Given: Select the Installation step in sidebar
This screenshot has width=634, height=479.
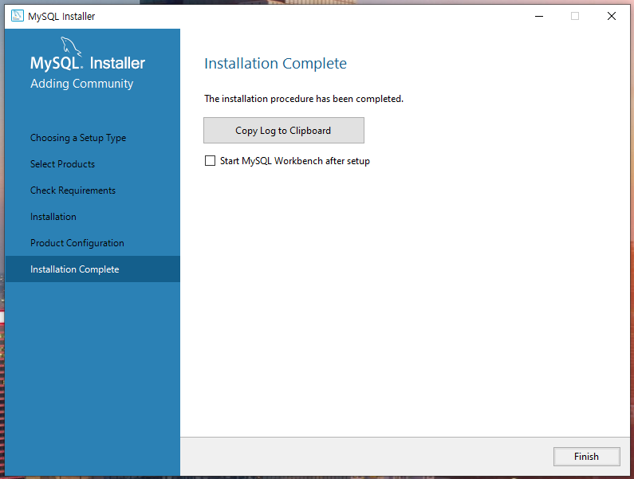Looking at the screenshot, I should (53, 217).
